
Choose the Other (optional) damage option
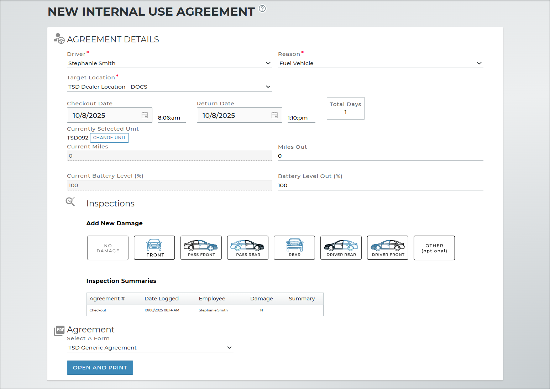tap(434, 248)
